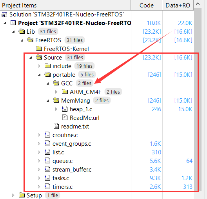The image size is (207, 199).
Task: Click the Setup folder icon
Action: (22, 195)
